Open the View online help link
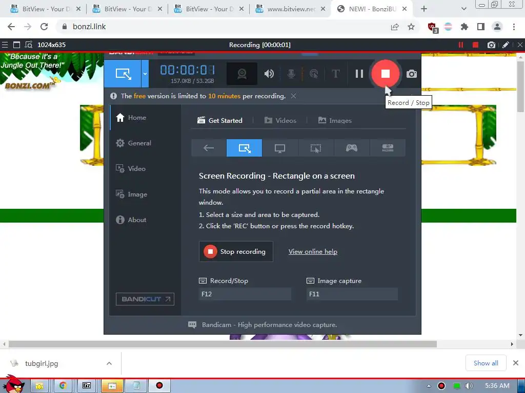The width and height of the screenshot is (525, 393). pyautogui.click(x=313, y=252)
